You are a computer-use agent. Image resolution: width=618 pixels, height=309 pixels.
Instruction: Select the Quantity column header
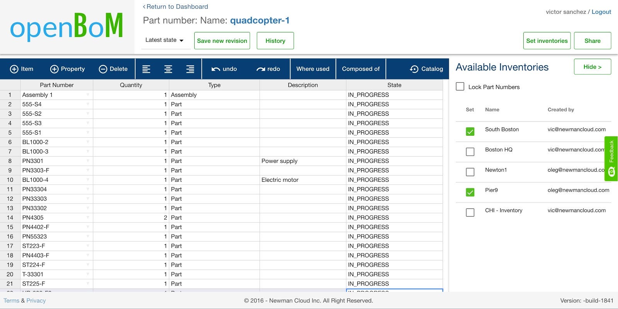131,85
